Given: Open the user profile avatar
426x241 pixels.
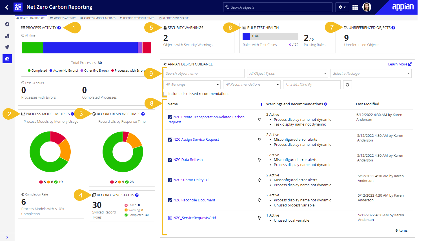Looking at the screenshot, I should (x=367, y=7).
